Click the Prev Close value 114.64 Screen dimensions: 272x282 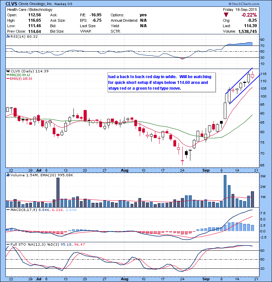click(x=35, y=32)
